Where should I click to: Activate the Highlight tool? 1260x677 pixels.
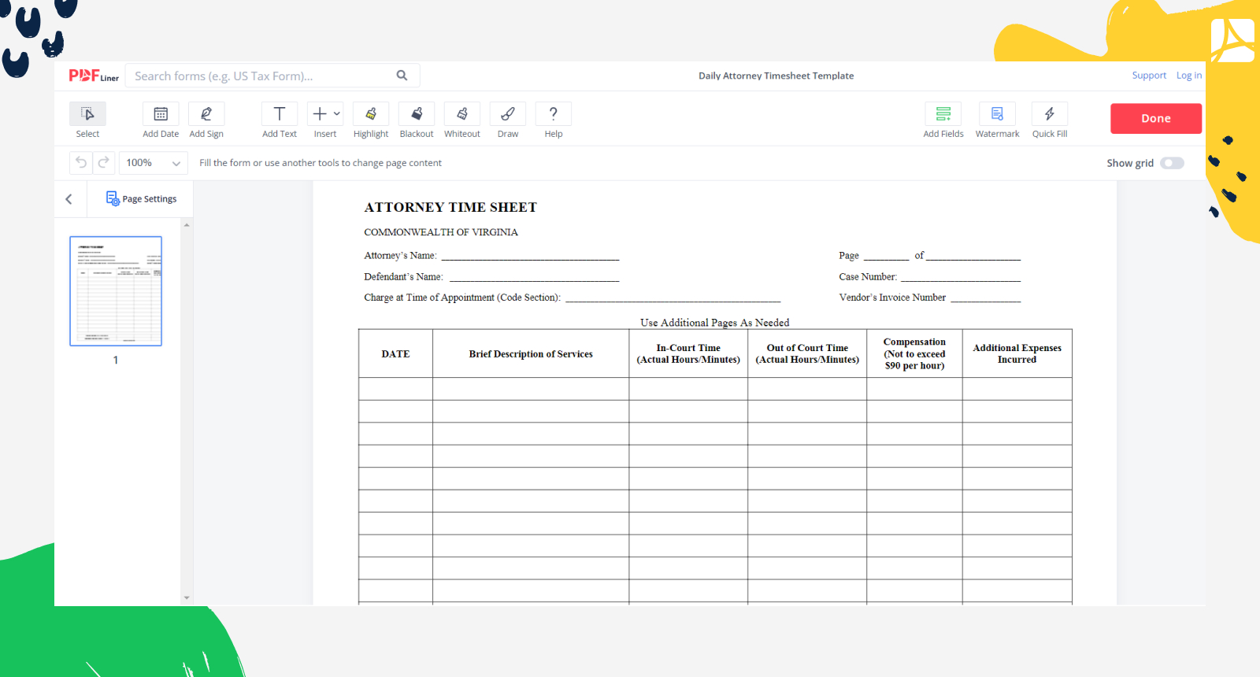tap(371, 114)
